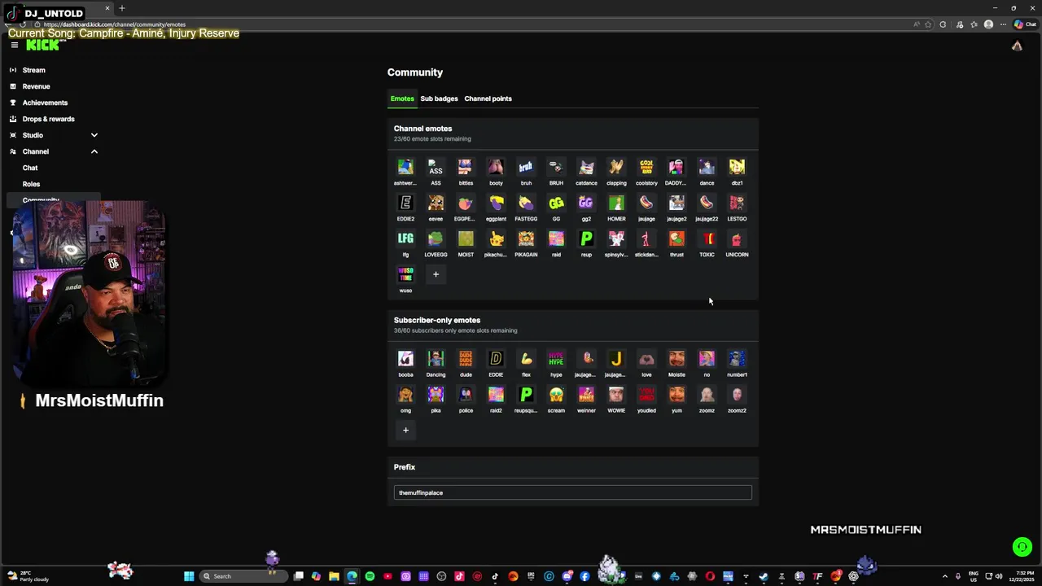Open the weather widget on taskbar
Viewport: 1042px width, 586px height.
28,576
